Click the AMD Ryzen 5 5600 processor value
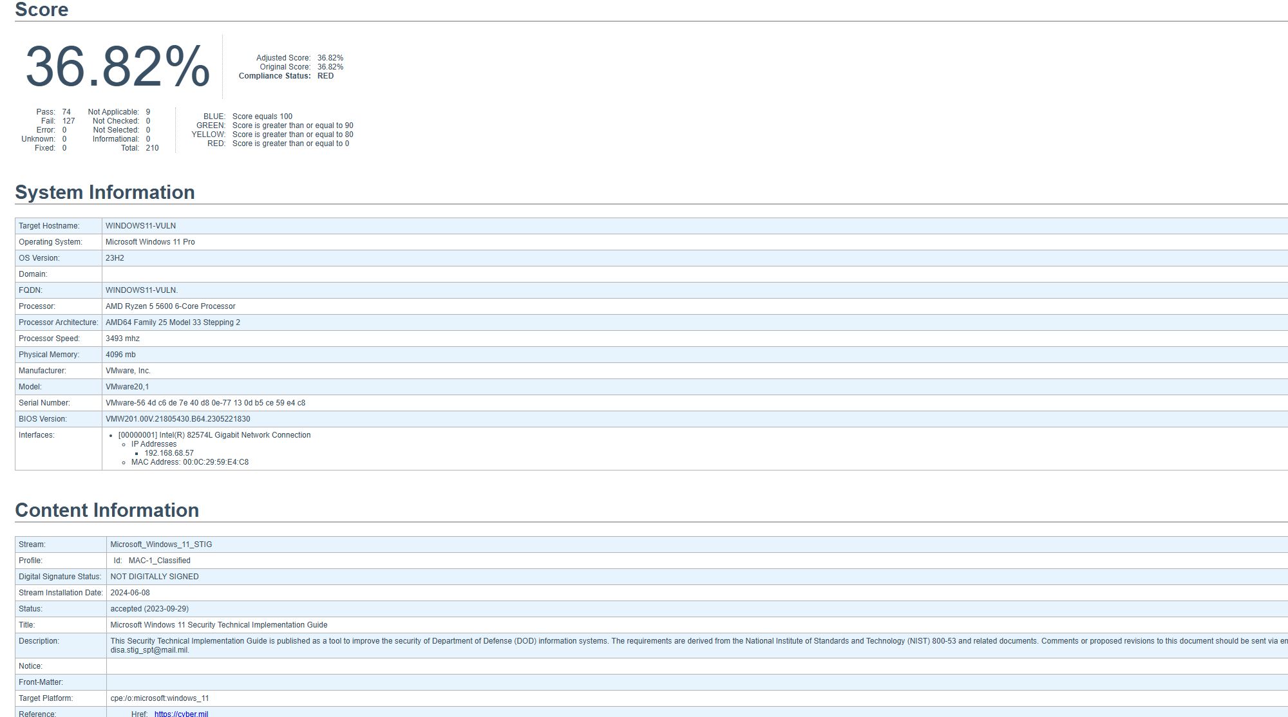Image resolution: width=1288 pixels, height=717 pixels. [x=171, y=306]
